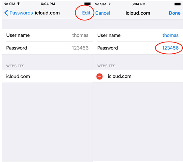This screenshot has width=183, height=162.
Task: Tap the icloud.com title between Cancel and Done
Action: pyautogui.click(x=138, y=13)
